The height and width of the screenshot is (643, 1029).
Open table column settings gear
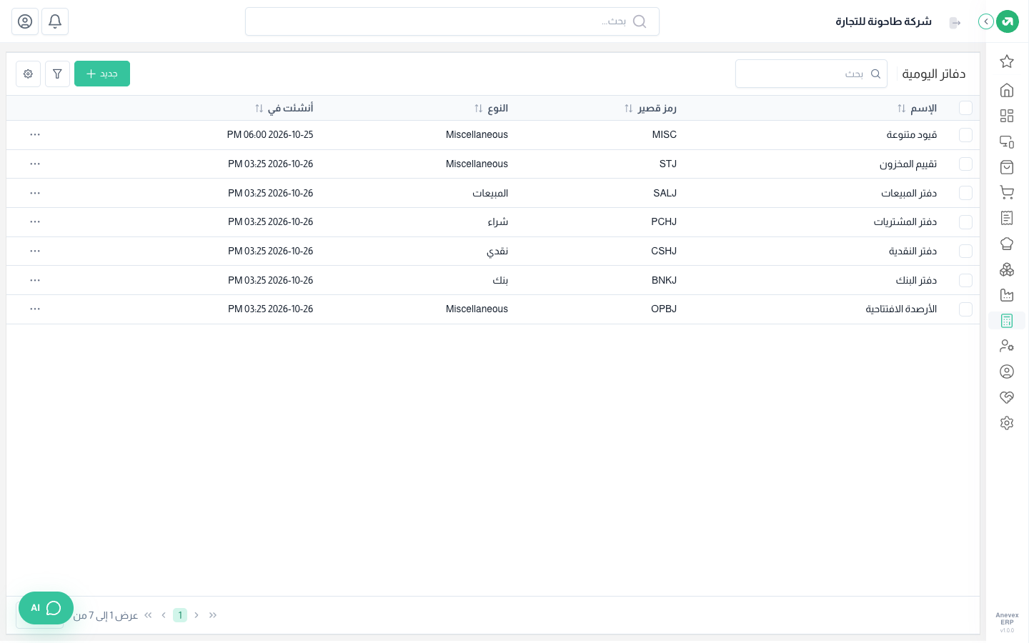pyautogui.click(x=28, y=74)
